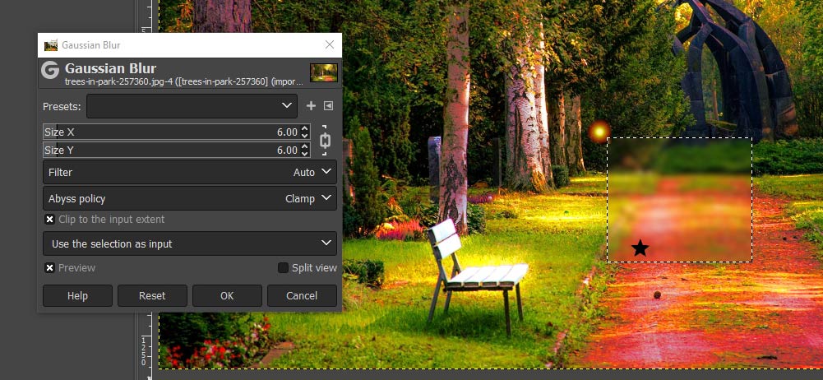Open the Abyss policy Clamp dropdown
823x380 pixels.
click(x=189, y=198)
